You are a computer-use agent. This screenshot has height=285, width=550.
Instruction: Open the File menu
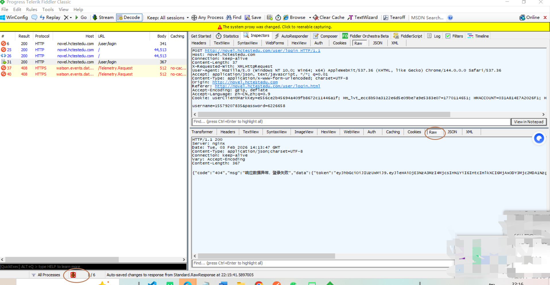pyautogui.click(x=5, y=9)
